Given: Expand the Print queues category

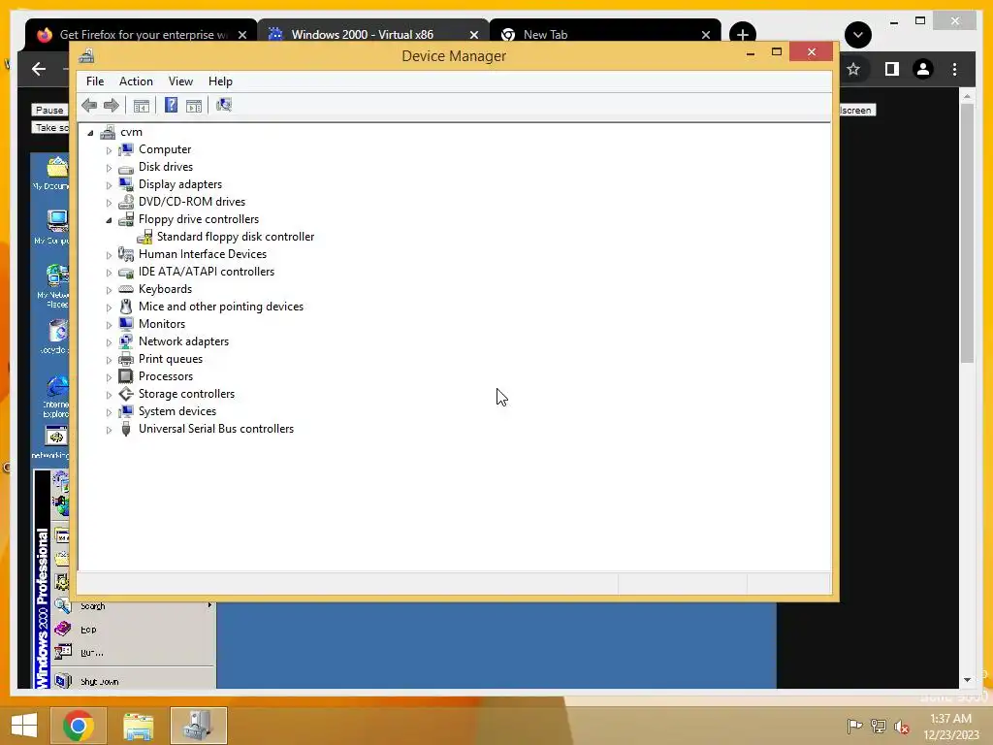Looking at the screenshot, I should (109, 360).
